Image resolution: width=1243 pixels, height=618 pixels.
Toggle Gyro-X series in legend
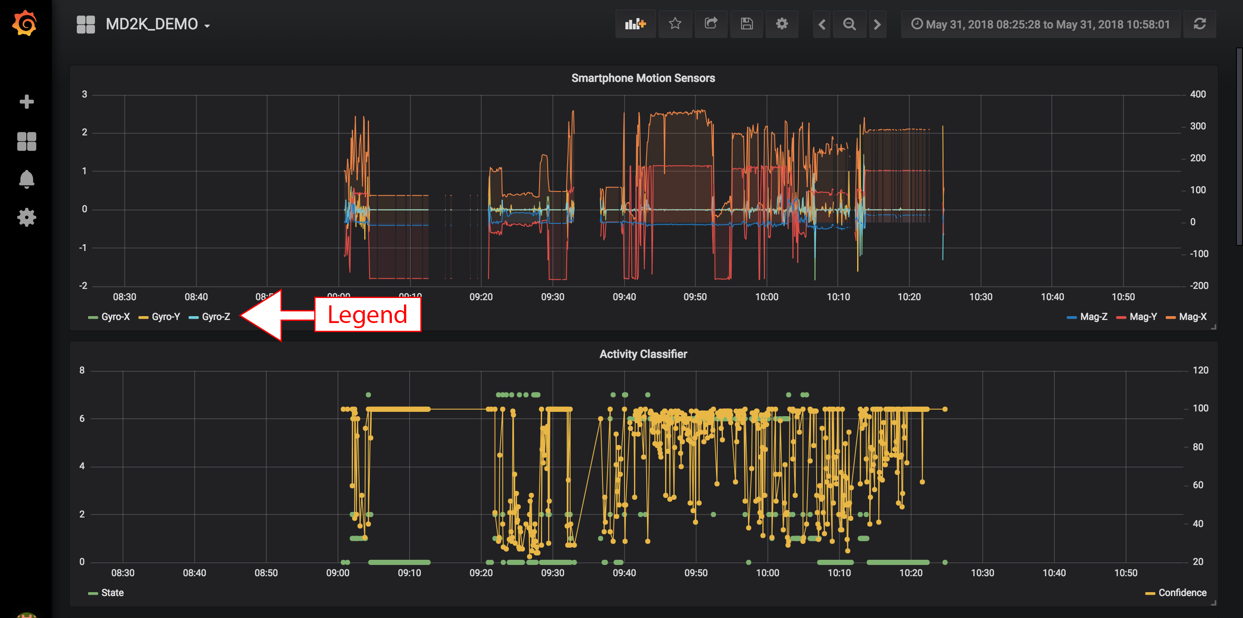tap(115, 317)
